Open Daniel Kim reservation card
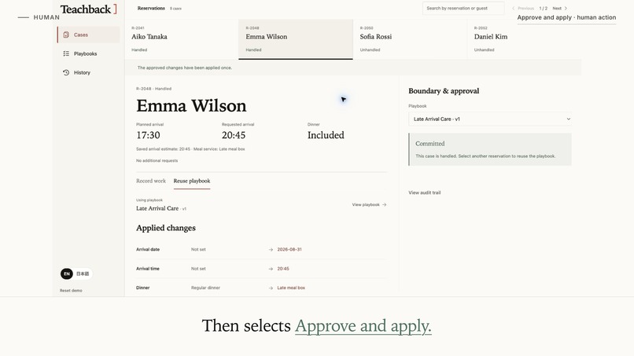 tap(524, 39)
